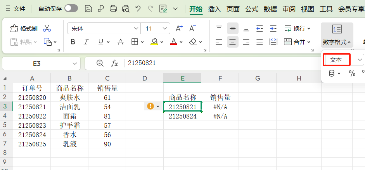Click the select-all corner triangle
Screen dimensions: 365x170
click(x=5, y=79)
